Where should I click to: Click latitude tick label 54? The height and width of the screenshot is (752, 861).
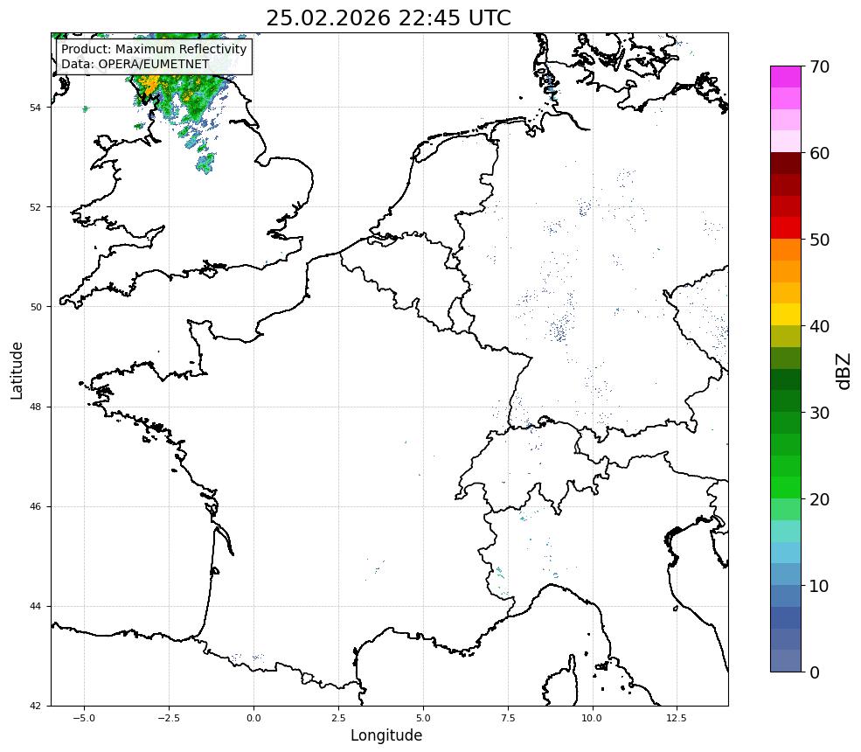(35, 107)
